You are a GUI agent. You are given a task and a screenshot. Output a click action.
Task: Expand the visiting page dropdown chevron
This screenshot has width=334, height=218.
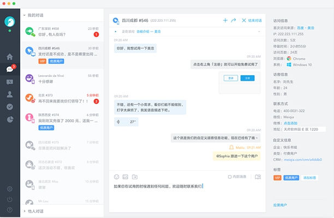pos(260,32)
